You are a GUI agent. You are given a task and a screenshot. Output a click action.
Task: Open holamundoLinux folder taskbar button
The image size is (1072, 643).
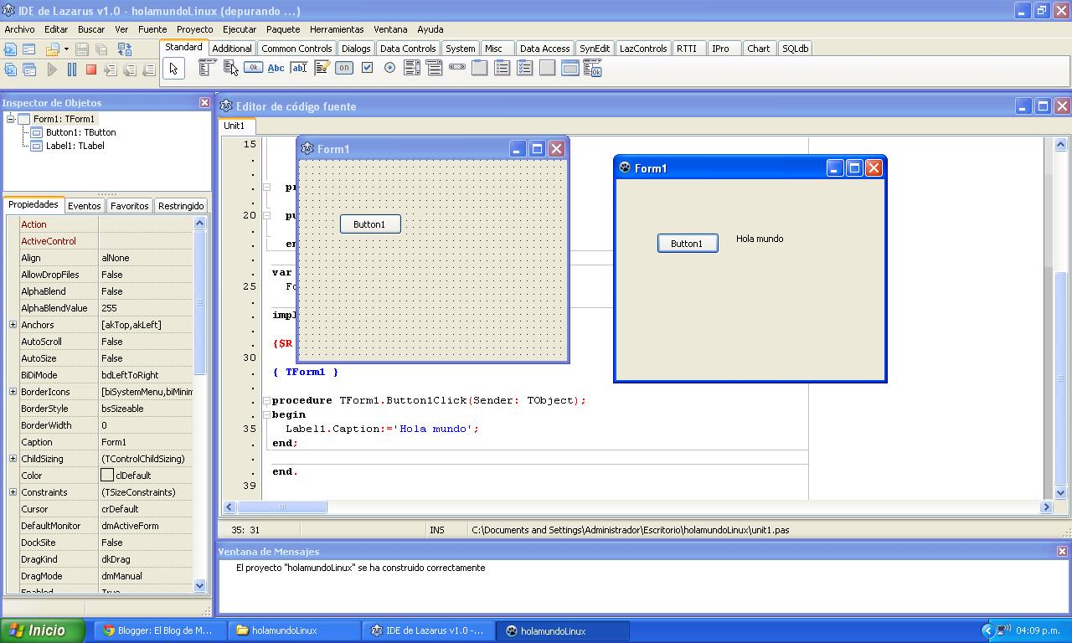point(292,630)
